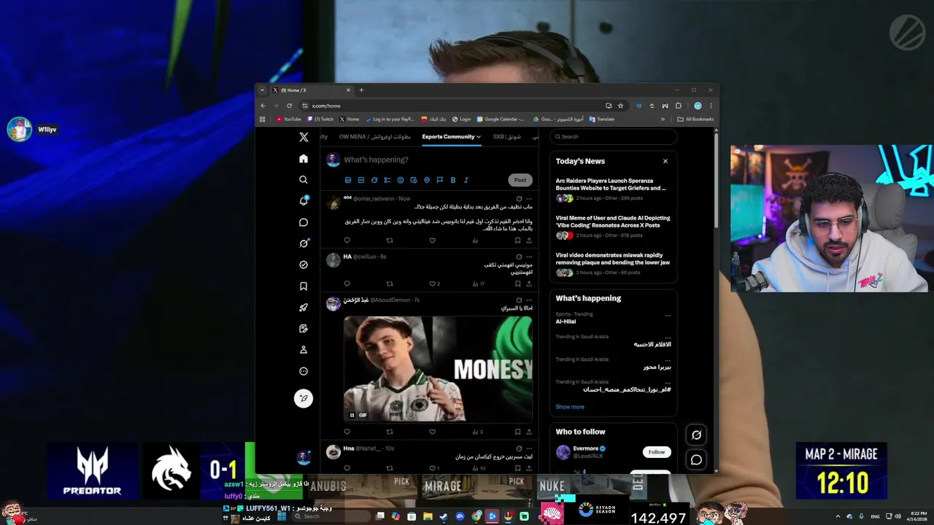Follow Evermore account
934x525 pixels.
point(657,452)
